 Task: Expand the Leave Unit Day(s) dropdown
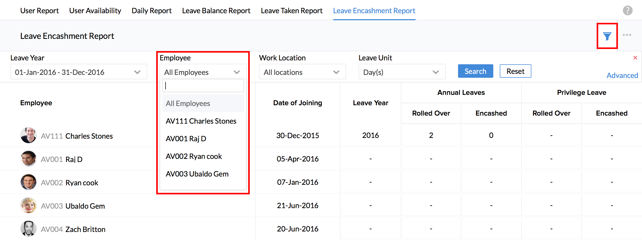coord(402,72)
